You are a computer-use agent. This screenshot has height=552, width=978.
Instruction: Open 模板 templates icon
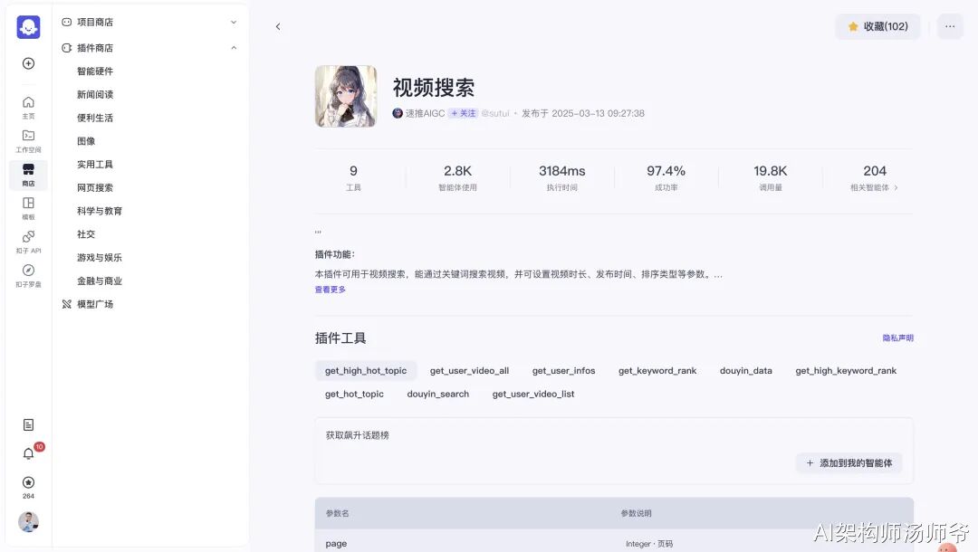coord(28,208)
